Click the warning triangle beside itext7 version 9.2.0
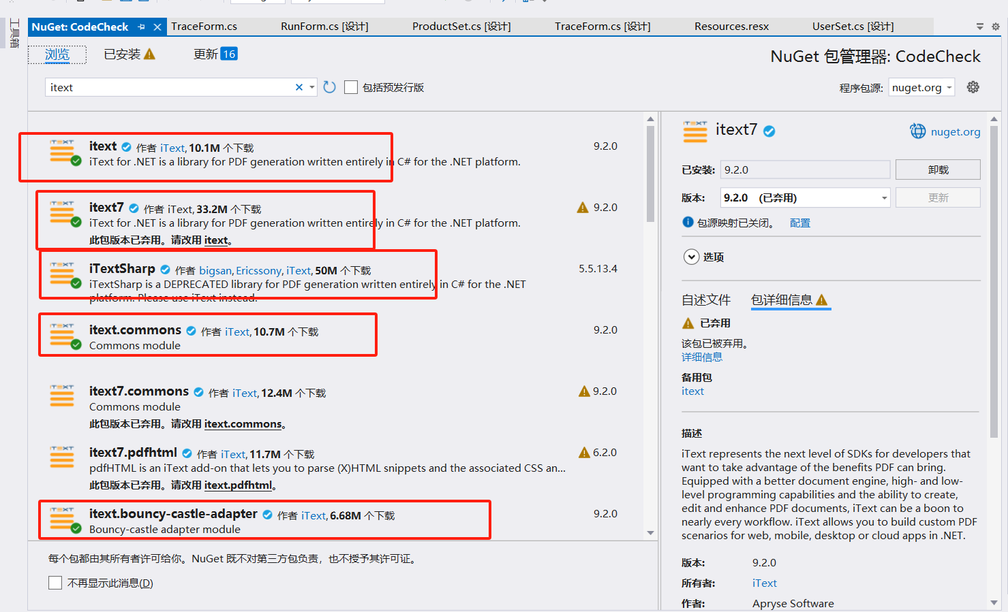The height and width of the screenshot is (612, 1008). [x=583, y=207]
